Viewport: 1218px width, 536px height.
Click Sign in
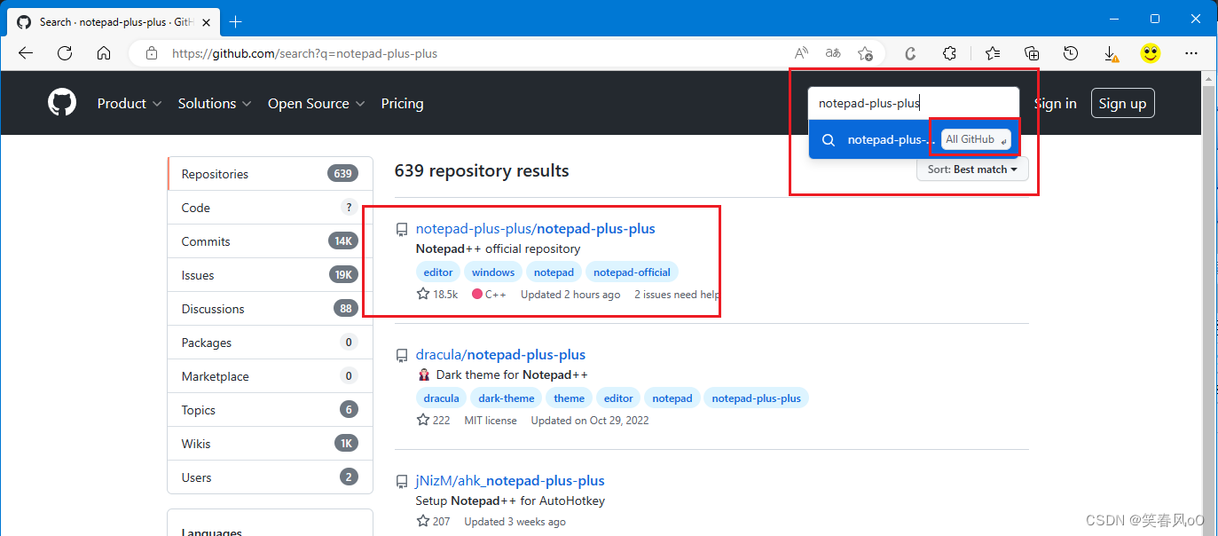tap(1055, 103)
